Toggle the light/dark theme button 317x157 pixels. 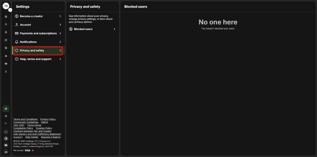[6, 138]
